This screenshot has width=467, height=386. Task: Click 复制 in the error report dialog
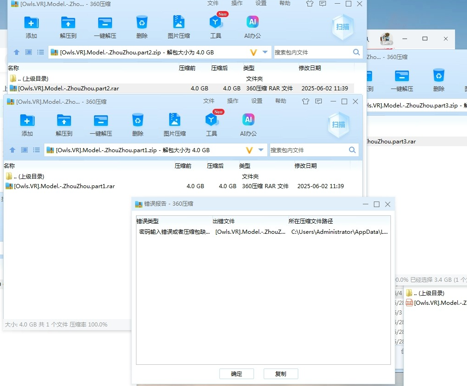pos(280,374)
